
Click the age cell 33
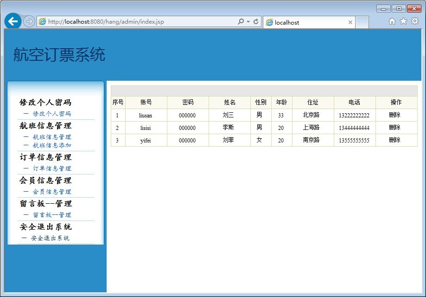(x=281, y=115)
